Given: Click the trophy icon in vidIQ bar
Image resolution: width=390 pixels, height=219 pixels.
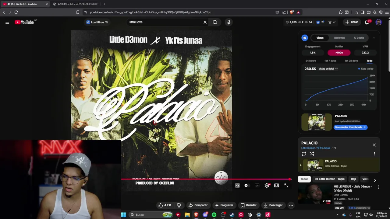Looking at the screenshot, I should tap(330, 22).
